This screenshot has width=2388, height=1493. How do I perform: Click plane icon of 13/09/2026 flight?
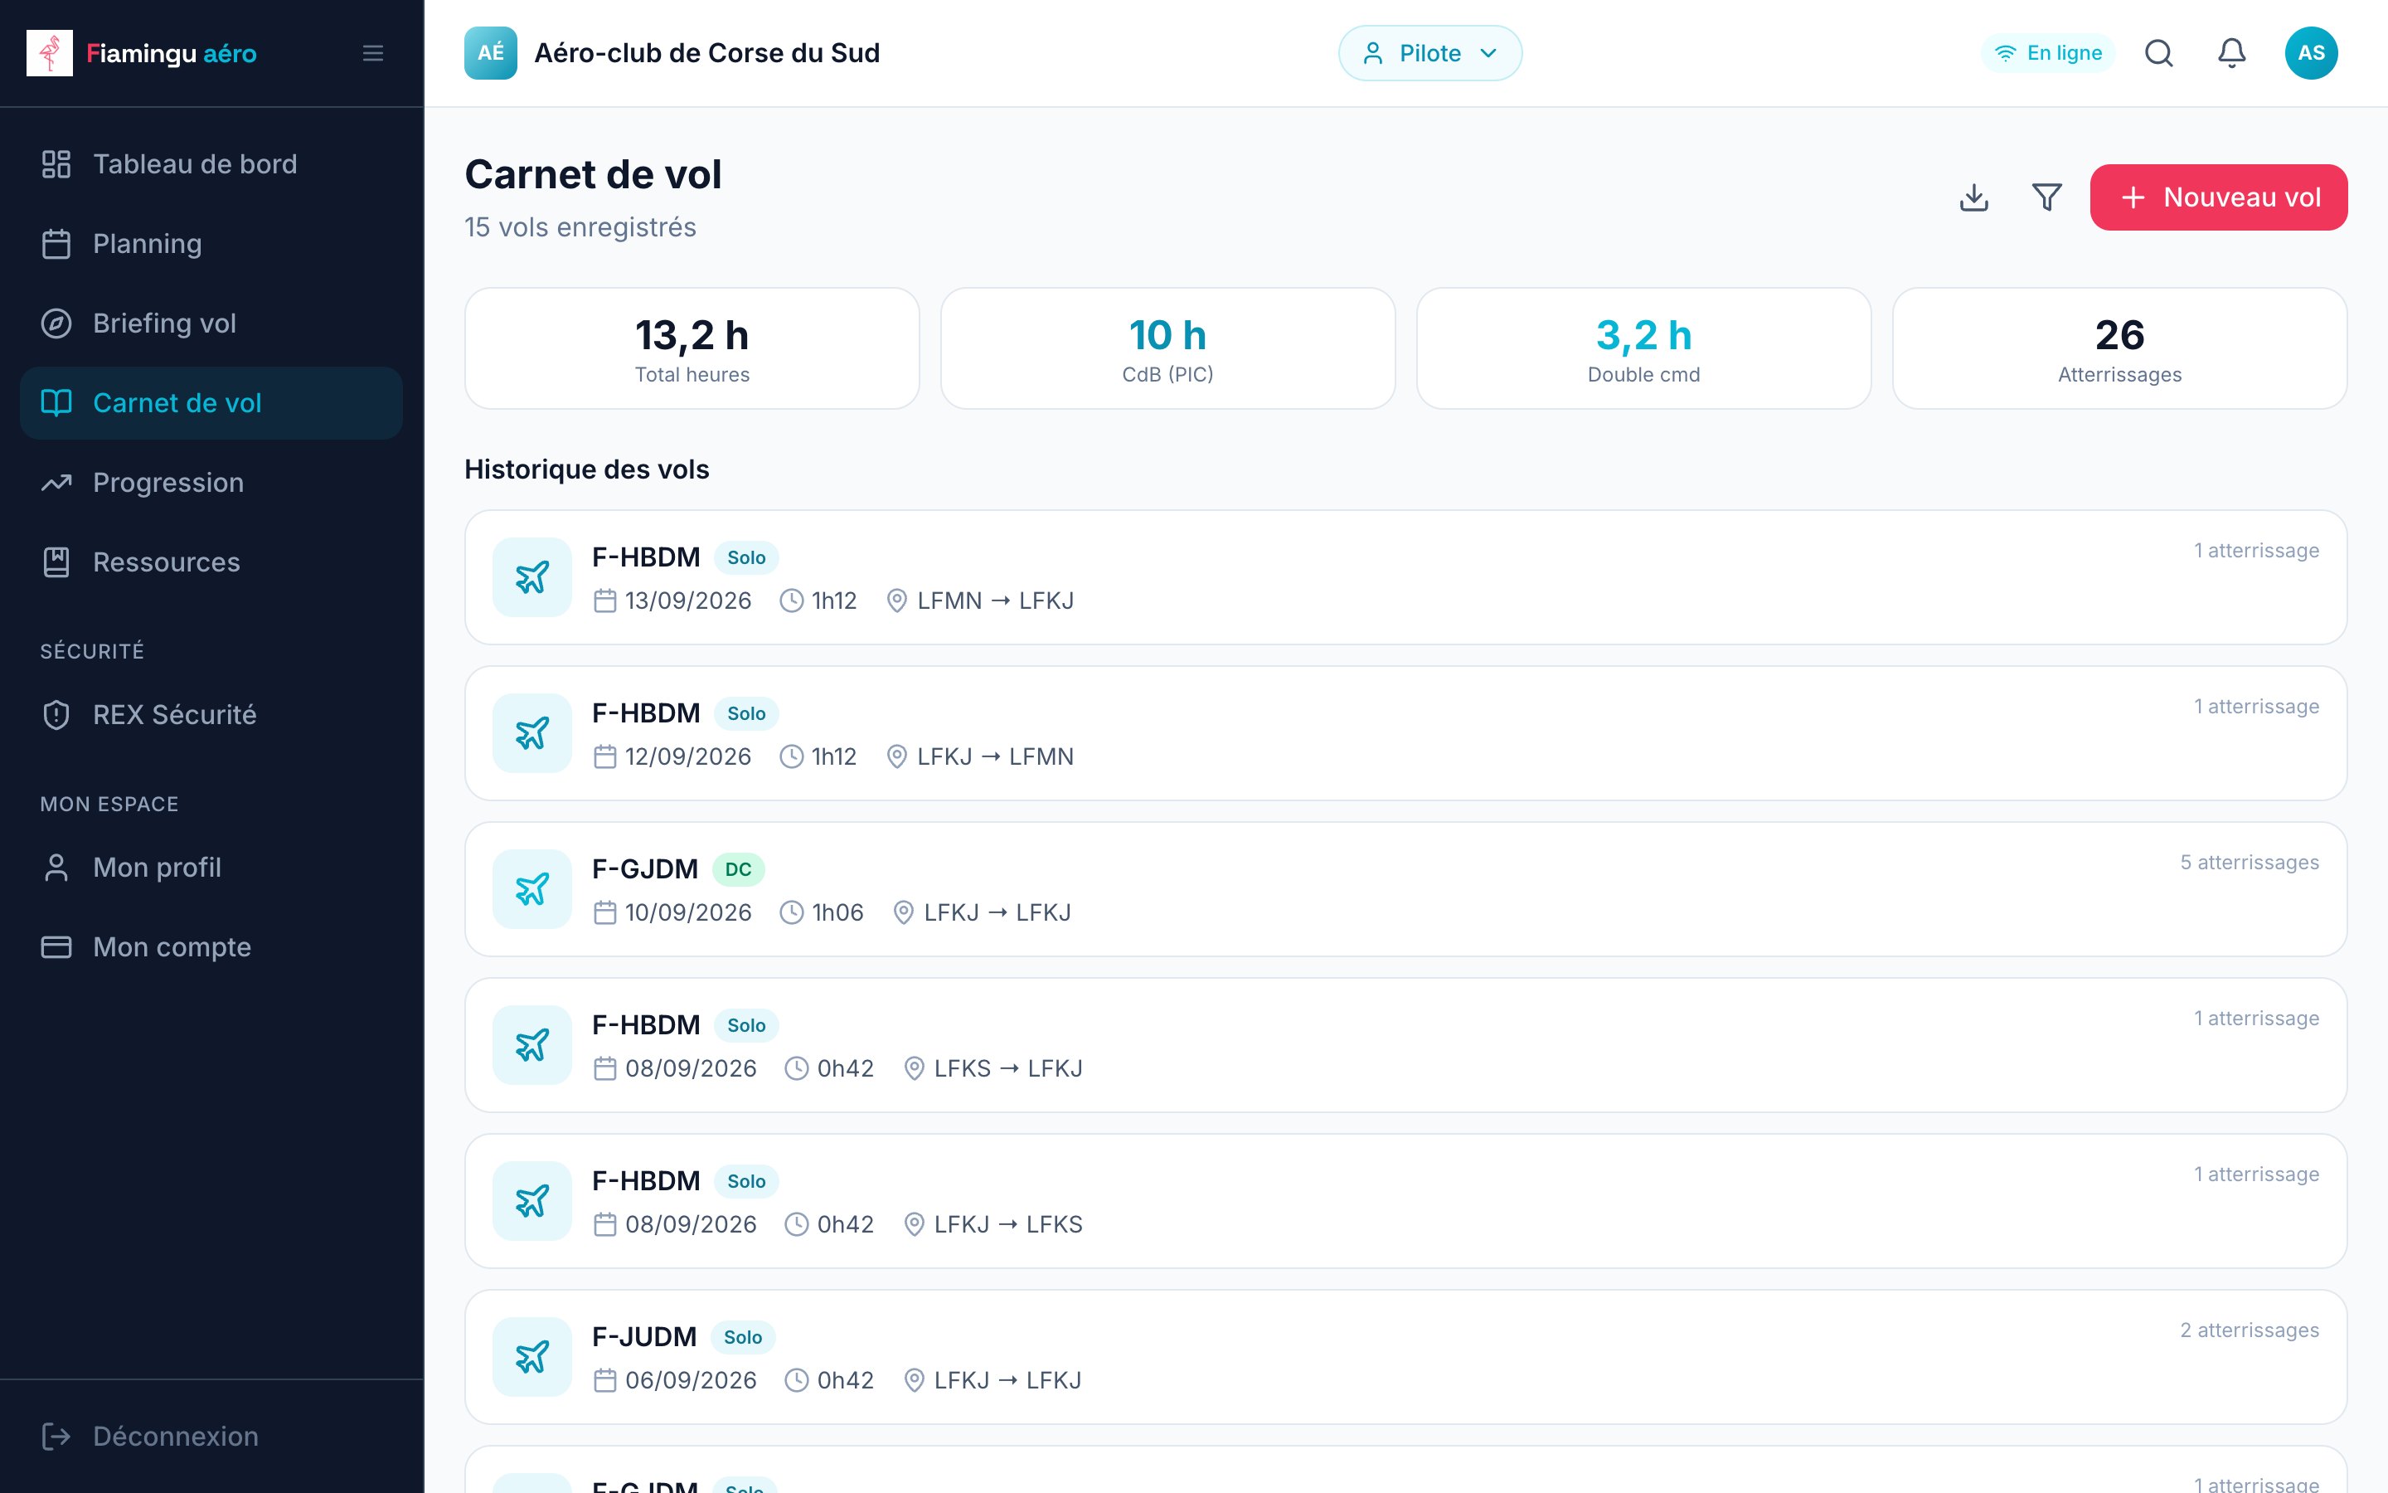531,577
